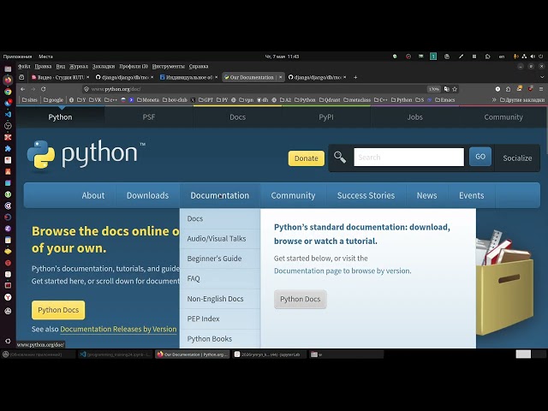Viewport: 548px width, 411px height.
Task: Open Downloads in main navigation
Action: tap(147, 195)
